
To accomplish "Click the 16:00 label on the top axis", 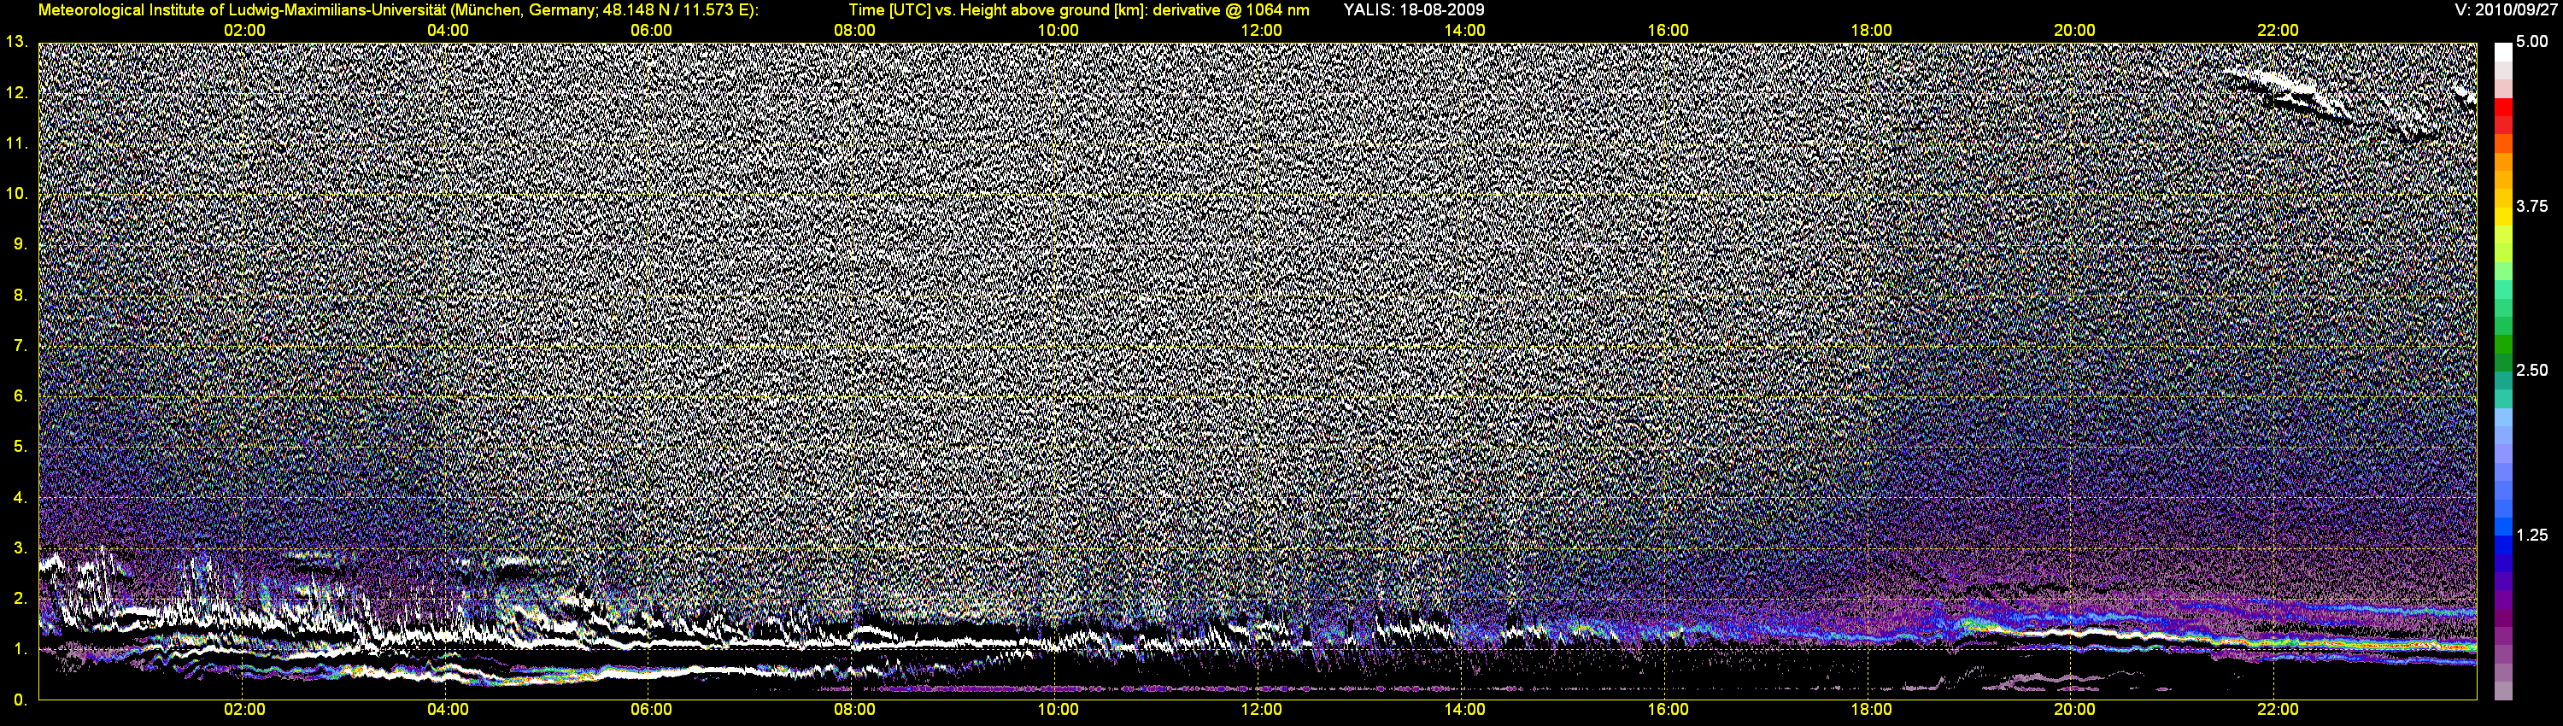I will point(1669,31).
